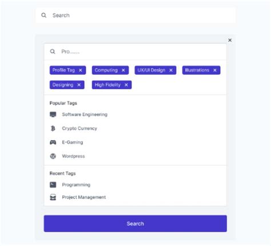Remove the Illustrations tag chip
271x246 pixels.
point(215,70)
